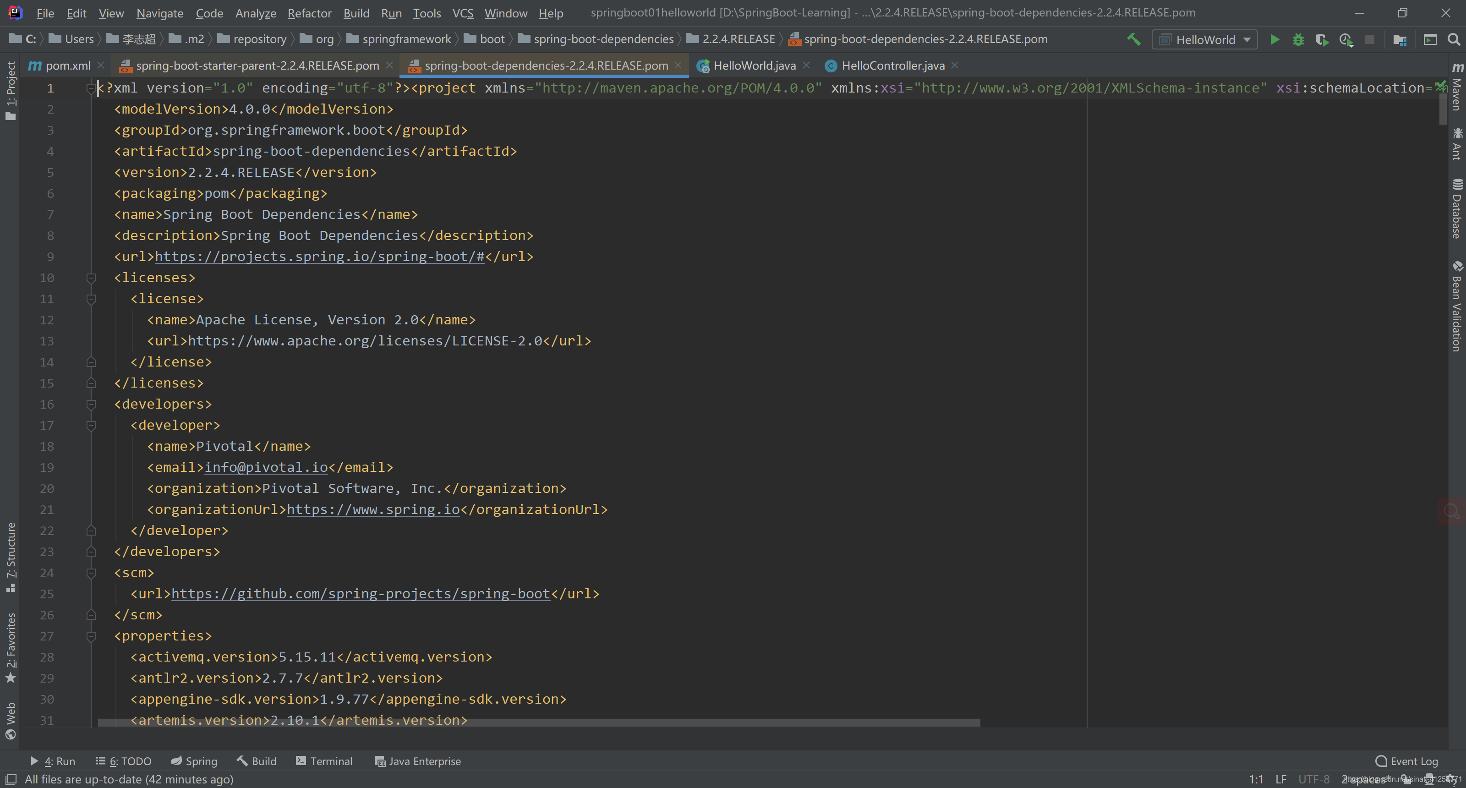Click the github.com spring-boot URL link
The height and width of the screenshot is (788, 1466).
pyautogui.click(x=360, y=593)
